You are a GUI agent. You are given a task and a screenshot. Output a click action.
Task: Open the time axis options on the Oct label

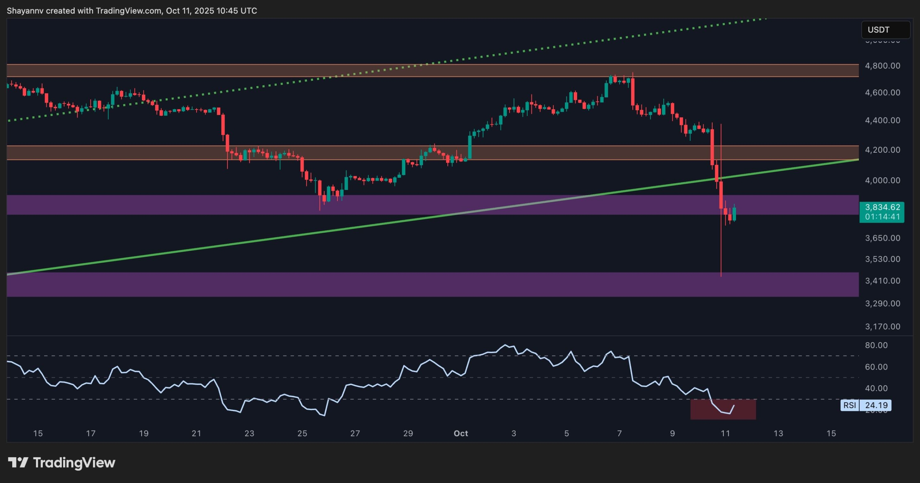461,433
